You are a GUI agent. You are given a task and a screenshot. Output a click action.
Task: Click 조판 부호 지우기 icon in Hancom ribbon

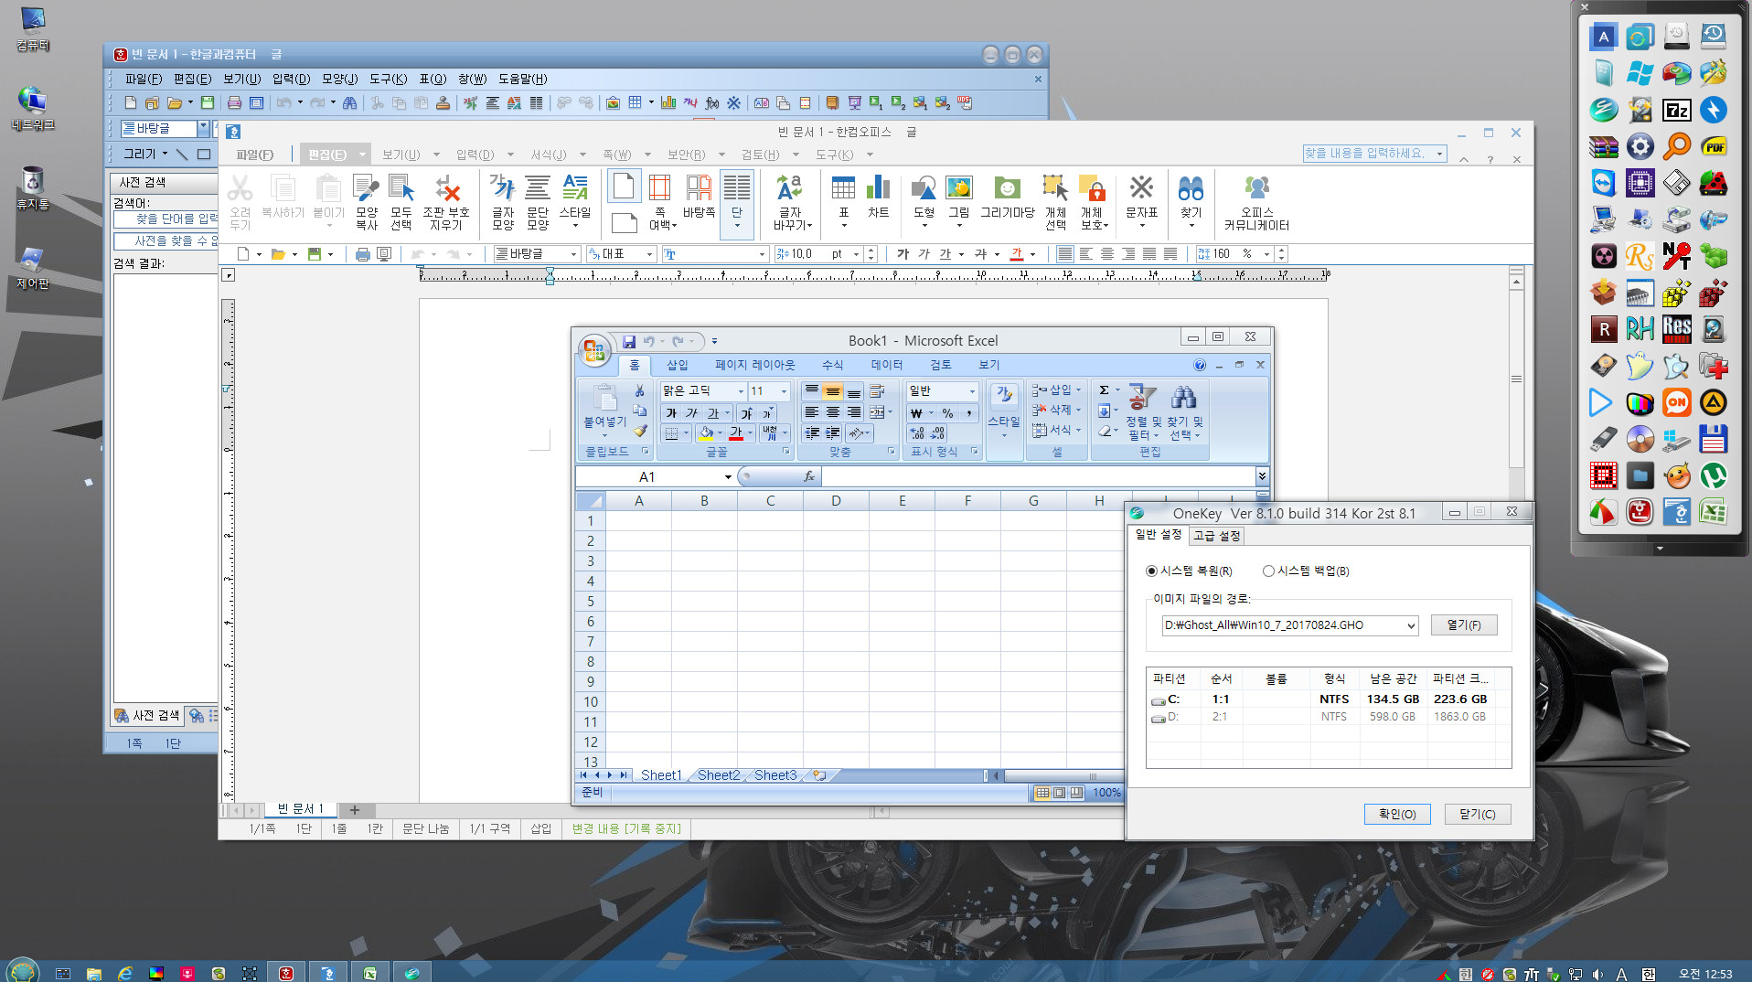point(446,200)
